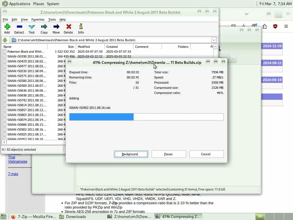
Task: Expand the address path dropdown
Action: [214, 40]
